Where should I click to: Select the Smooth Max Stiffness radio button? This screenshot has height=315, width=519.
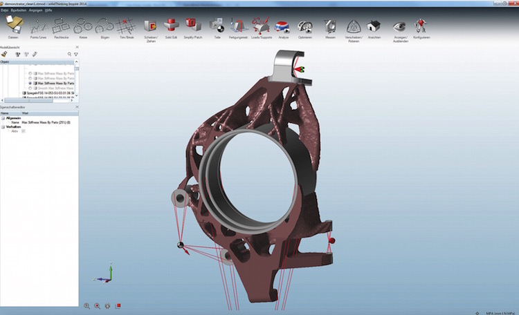point(30,88)
